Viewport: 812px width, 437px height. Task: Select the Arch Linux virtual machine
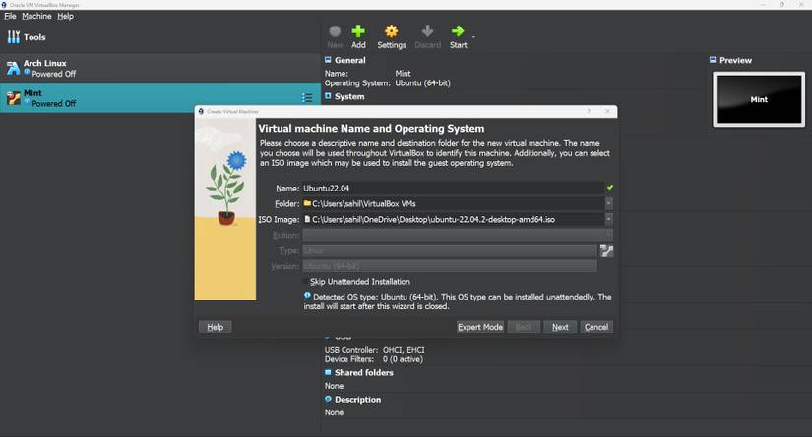(x=160, y=68)
